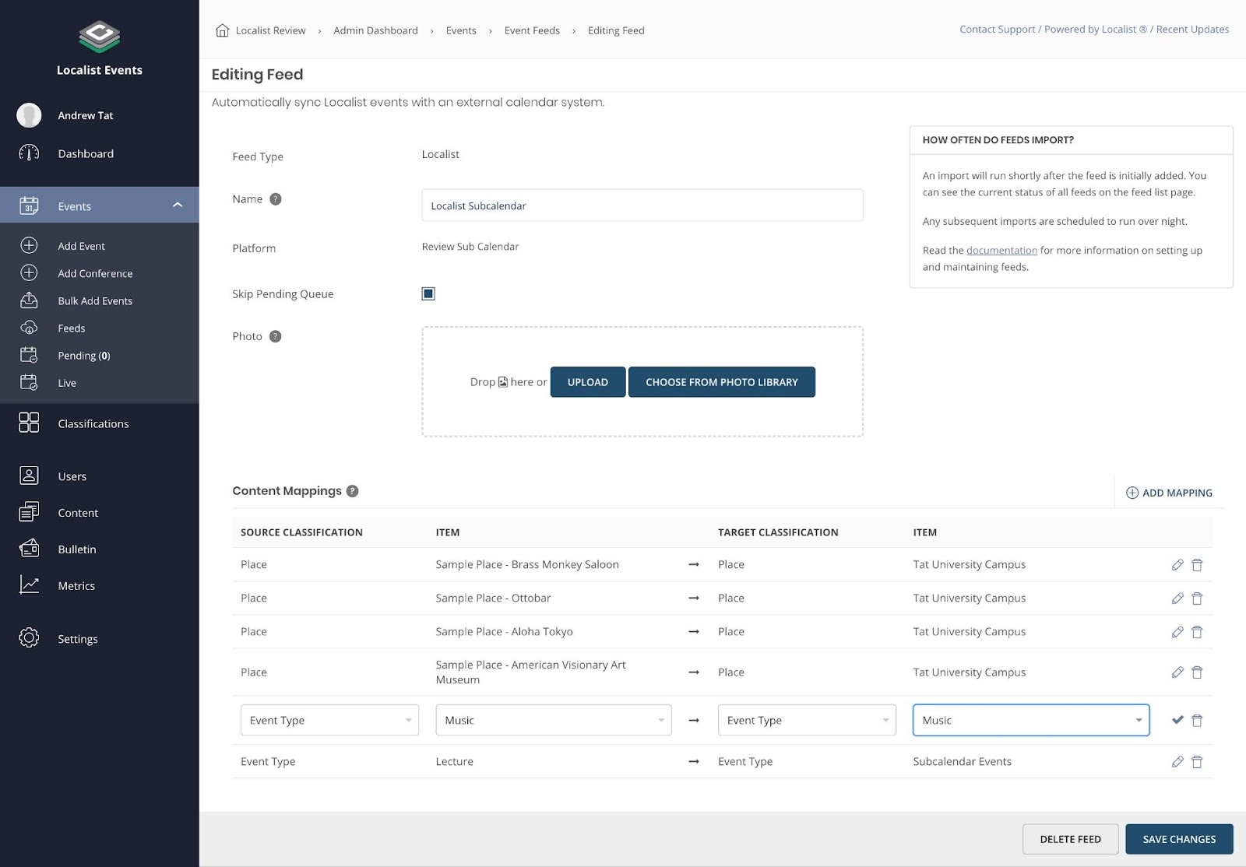Go to Feeds in the sidebar
The width and height of the screenshot is (1246, 867).
[x=72, y=328]
